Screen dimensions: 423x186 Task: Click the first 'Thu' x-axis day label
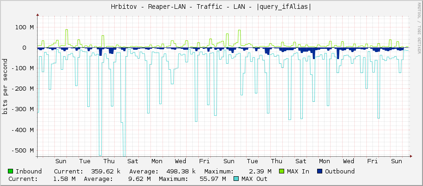point(109,161)
